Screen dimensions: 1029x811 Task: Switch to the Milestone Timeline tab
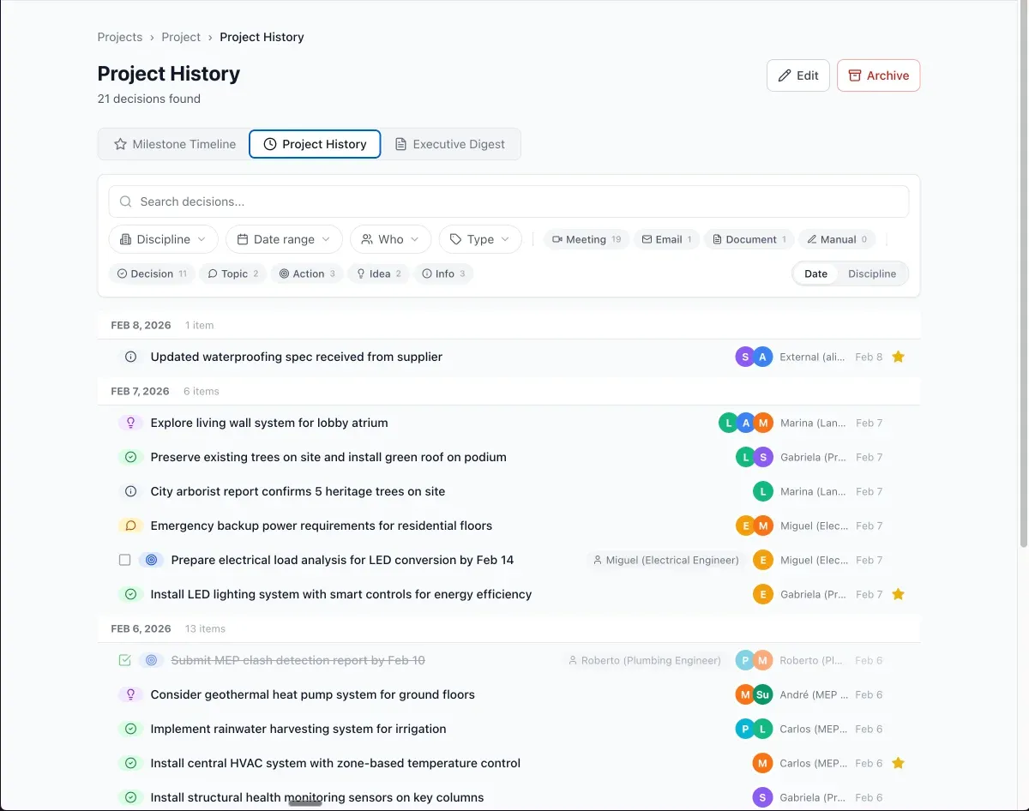175,144
